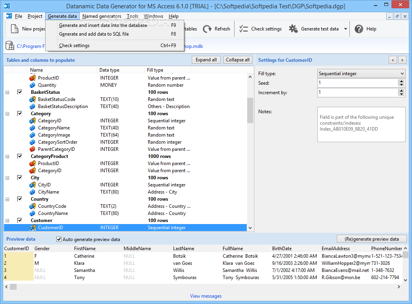Click the BasketStatusDescription column icon

pyautogui.click(x=32, y=106)
